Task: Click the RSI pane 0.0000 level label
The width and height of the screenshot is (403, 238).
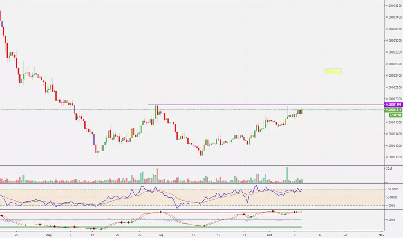Action: coord(391,206)
